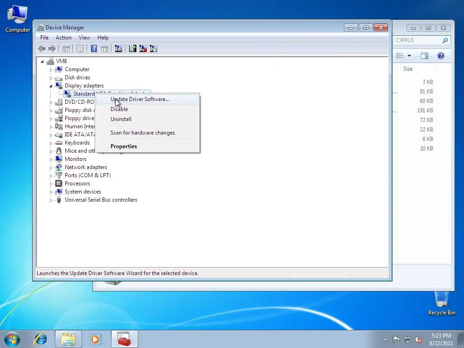Select the System devices tree item
Screen dimensions: 464x348
[83, 192]
